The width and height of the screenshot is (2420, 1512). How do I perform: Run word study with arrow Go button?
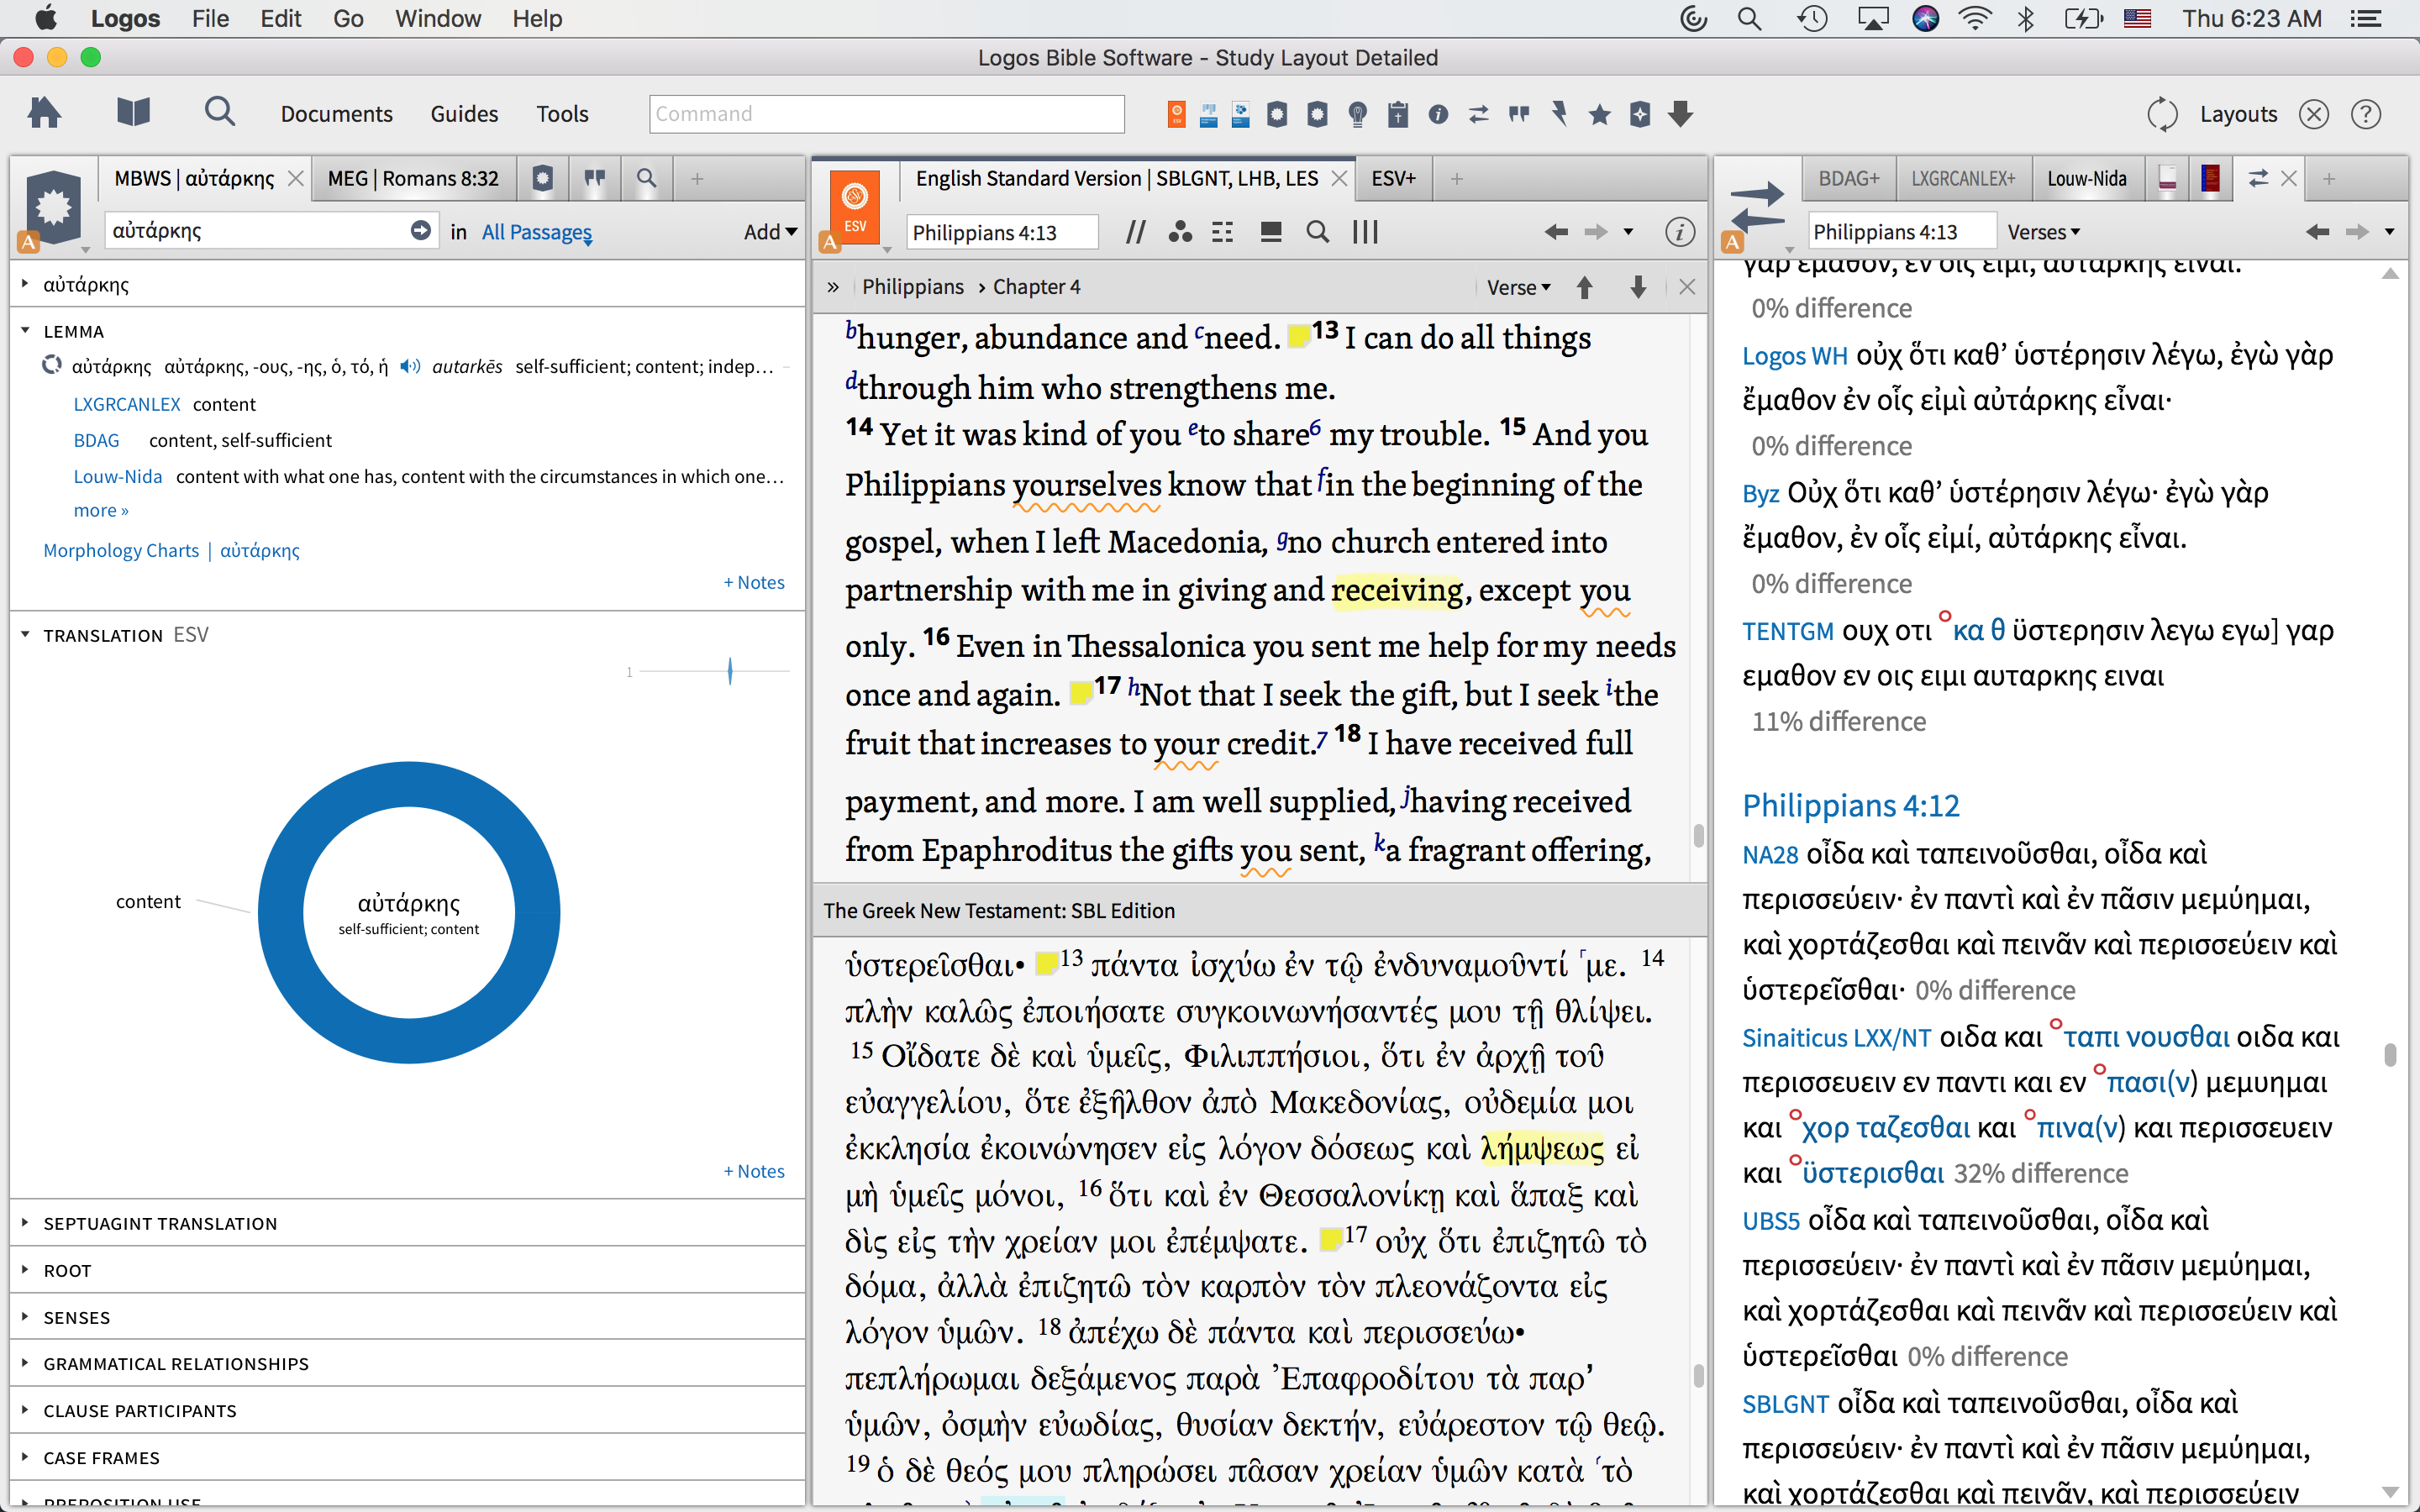click(421, 230)
